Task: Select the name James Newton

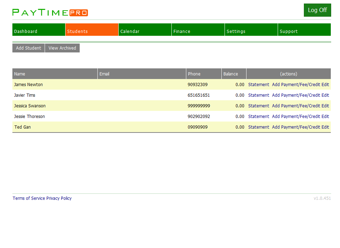Action: coord(28,85)
